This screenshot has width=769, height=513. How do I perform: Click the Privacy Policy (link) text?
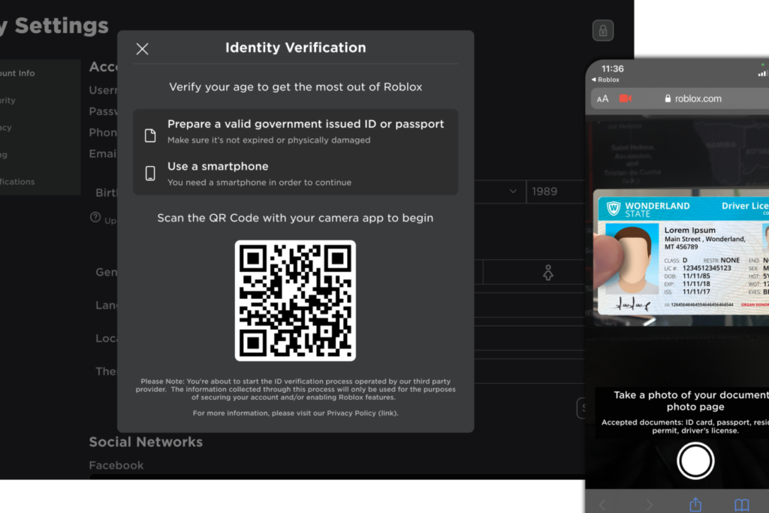[x=363, y=413]
